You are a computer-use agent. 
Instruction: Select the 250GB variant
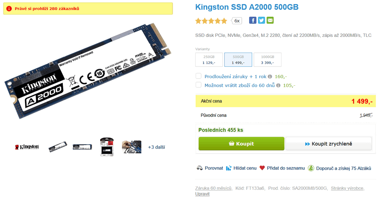pos(209,59)
